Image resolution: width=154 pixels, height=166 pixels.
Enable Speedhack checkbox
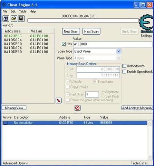[124, 72]
